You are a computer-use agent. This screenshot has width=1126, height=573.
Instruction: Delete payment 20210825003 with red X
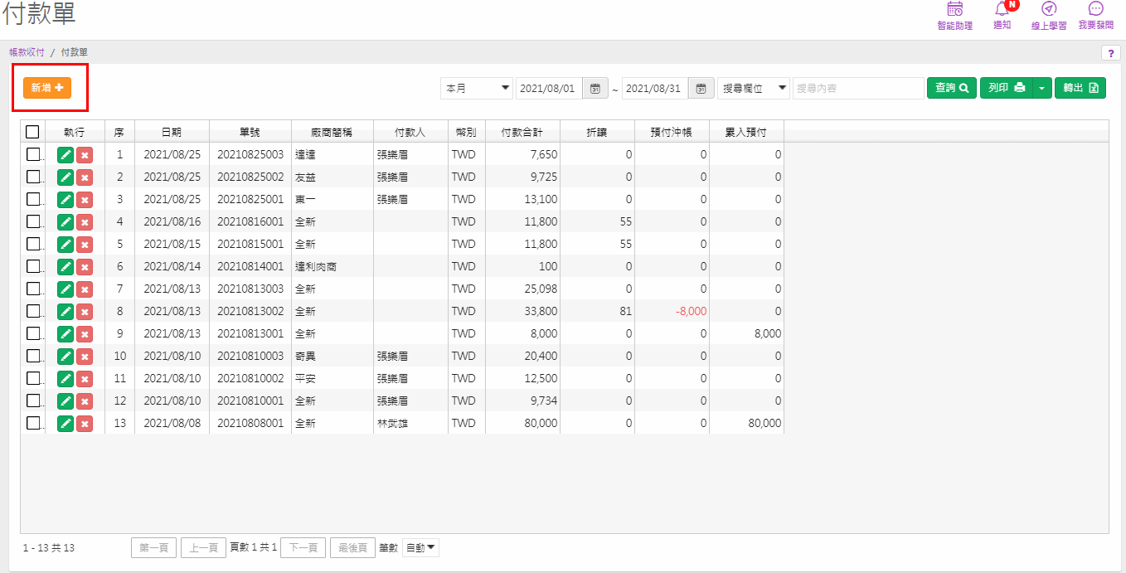(85, 155)
